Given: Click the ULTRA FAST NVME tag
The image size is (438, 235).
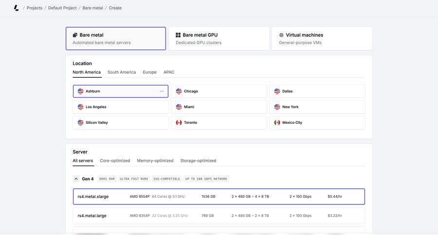Looking at the screenshot, I should tap(134, 179).
